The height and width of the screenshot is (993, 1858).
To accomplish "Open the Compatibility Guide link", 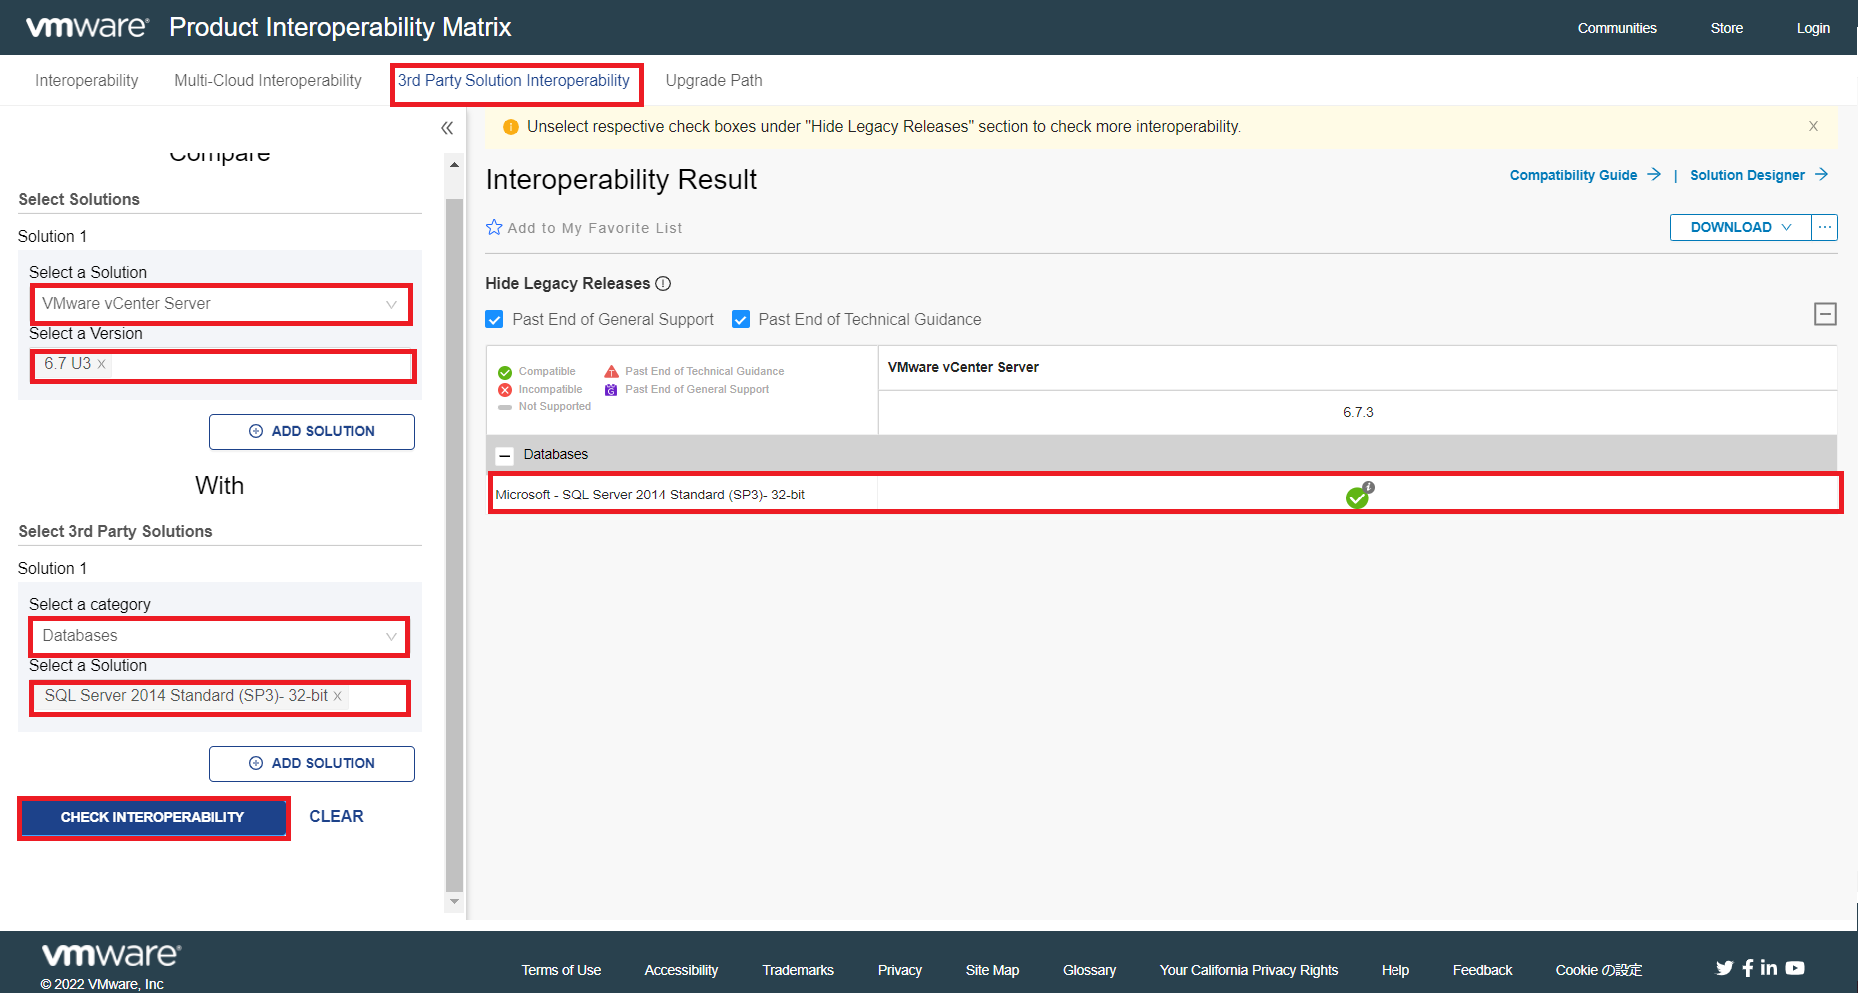I will [x=1573, y=175].
